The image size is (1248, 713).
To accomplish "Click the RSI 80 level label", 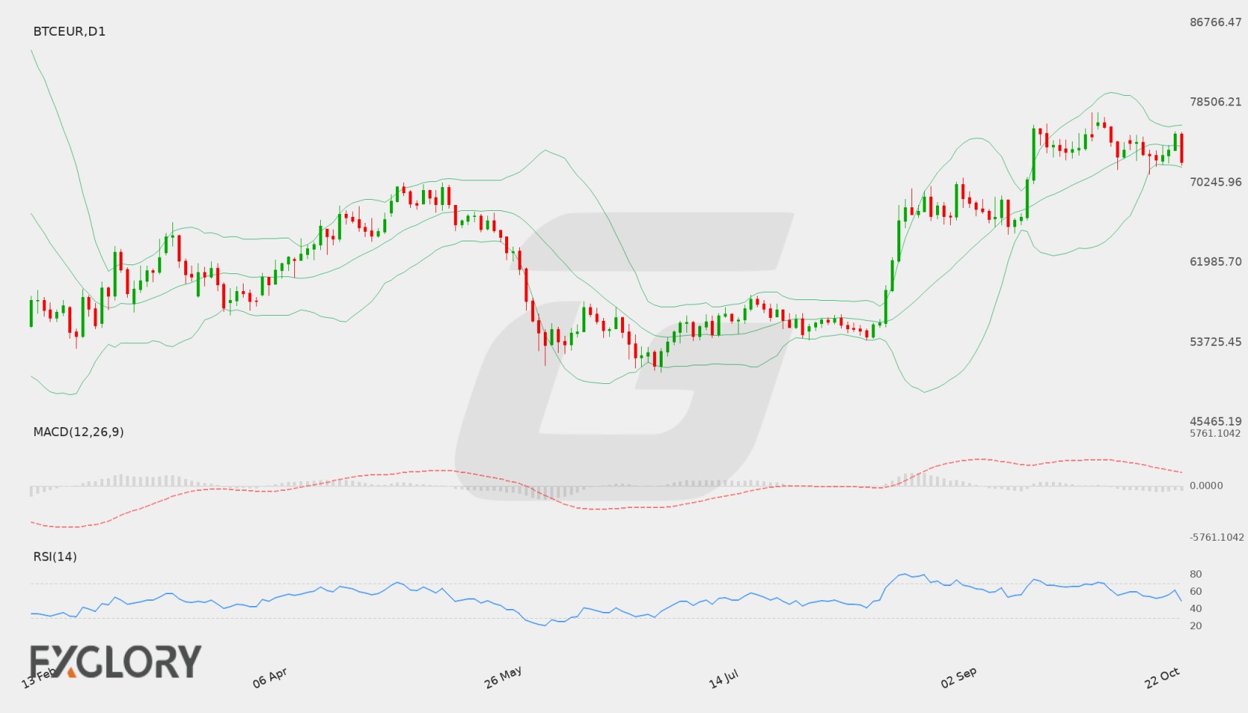I will pyautogui.click(x=1195, y=574).
